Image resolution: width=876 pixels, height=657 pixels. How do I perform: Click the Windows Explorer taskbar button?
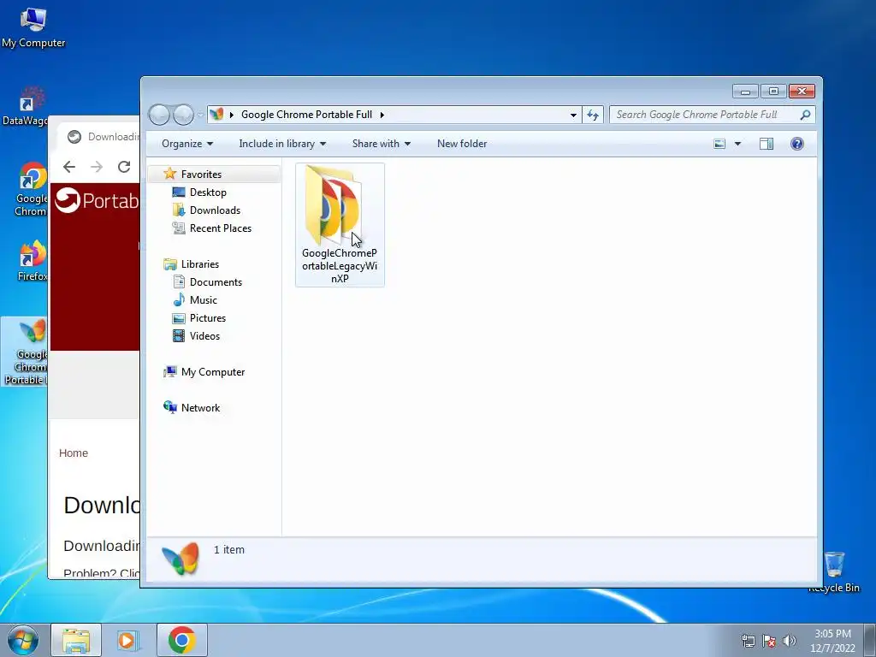point(76,640)
